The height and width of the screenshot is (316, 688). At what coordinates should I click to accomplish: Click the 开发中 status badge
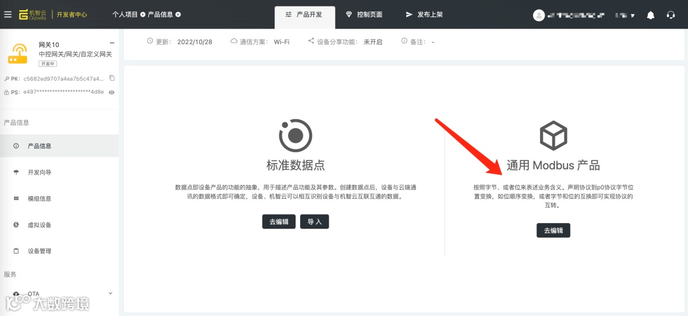click(x=48, y=64)
